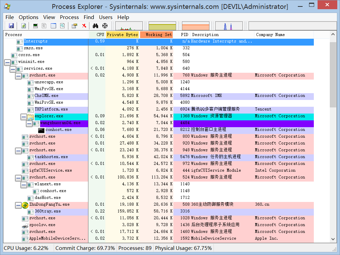Open the Options menu
This screenshot has height=255, width=340.
[x=29, y=17]
